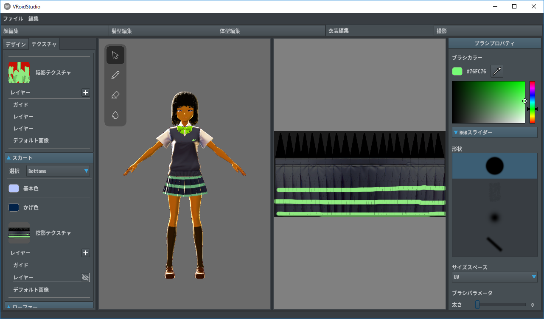Select the highlighted レイヤー row under スカート
544x319 pixels.
pos(51,277)
